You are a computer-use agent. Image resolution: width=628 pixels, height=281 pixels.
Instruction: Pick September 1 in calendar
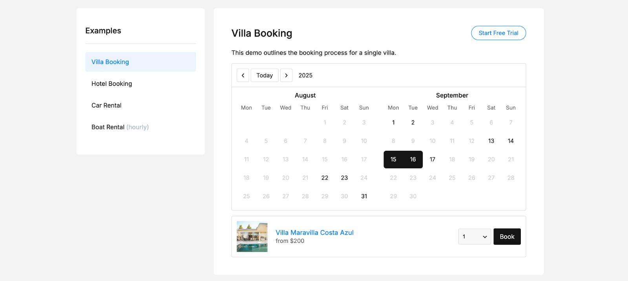393,122
